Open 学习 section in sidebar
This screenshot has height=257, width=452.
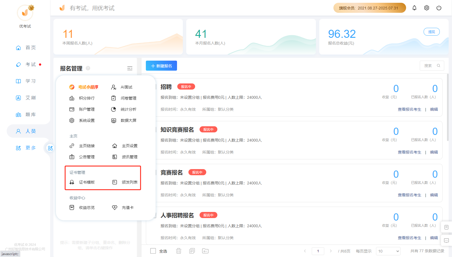[26, 81]
